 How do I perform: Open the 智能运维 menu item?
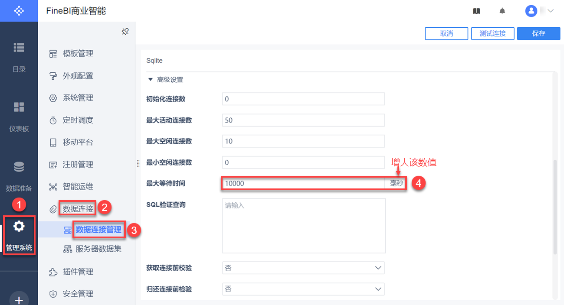point(78,187)
